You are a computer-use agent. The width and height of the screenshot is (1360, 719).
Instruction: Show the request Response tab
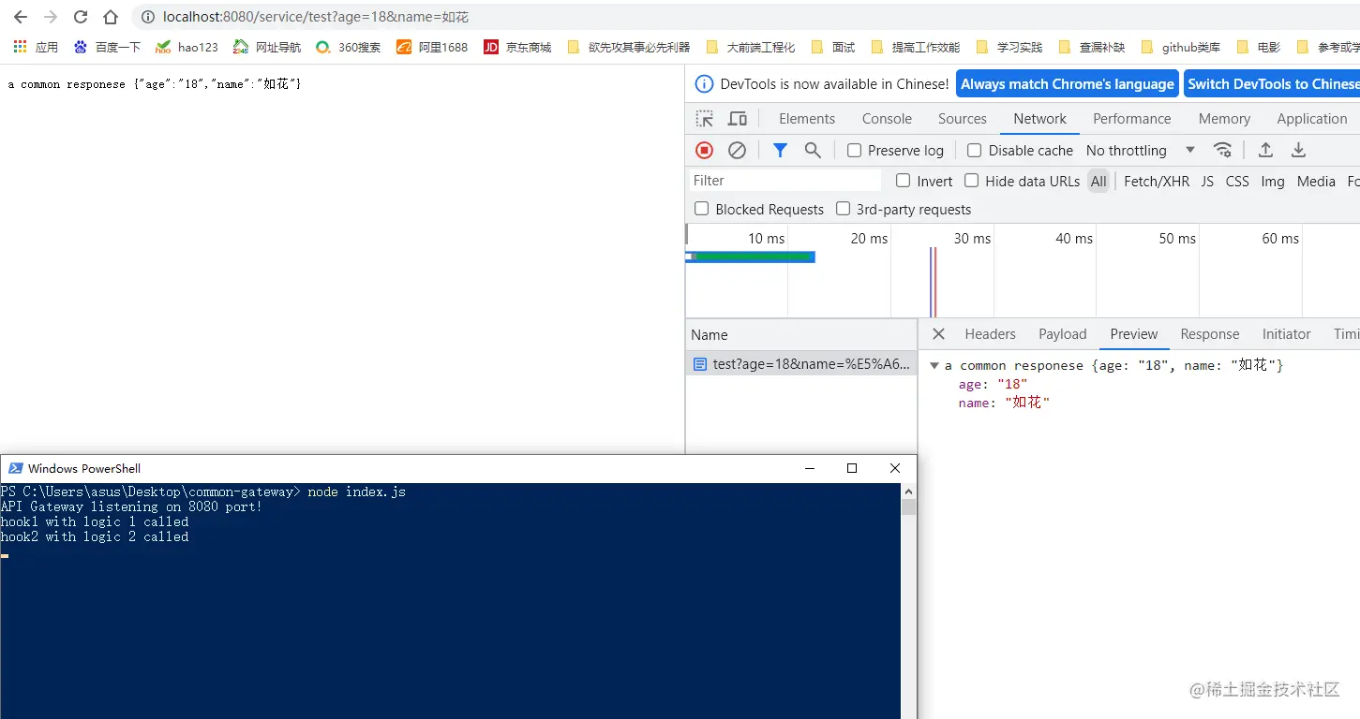tap(1209, 334)
